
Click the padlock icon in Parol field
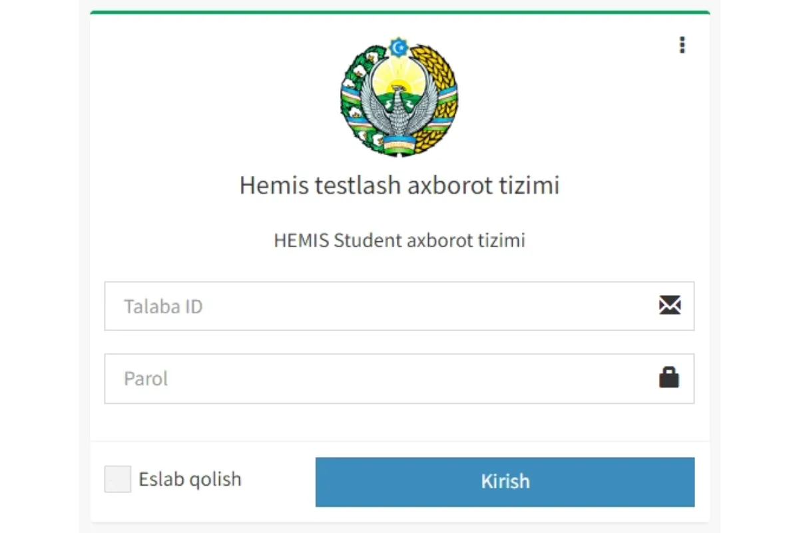[x=669, y=378]
